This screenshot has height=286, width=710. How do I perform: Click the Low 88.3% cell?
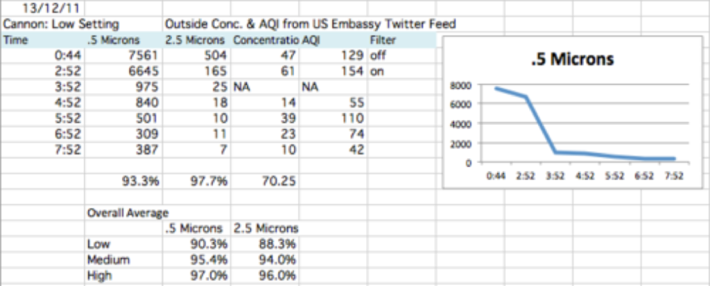coord(265,244)
